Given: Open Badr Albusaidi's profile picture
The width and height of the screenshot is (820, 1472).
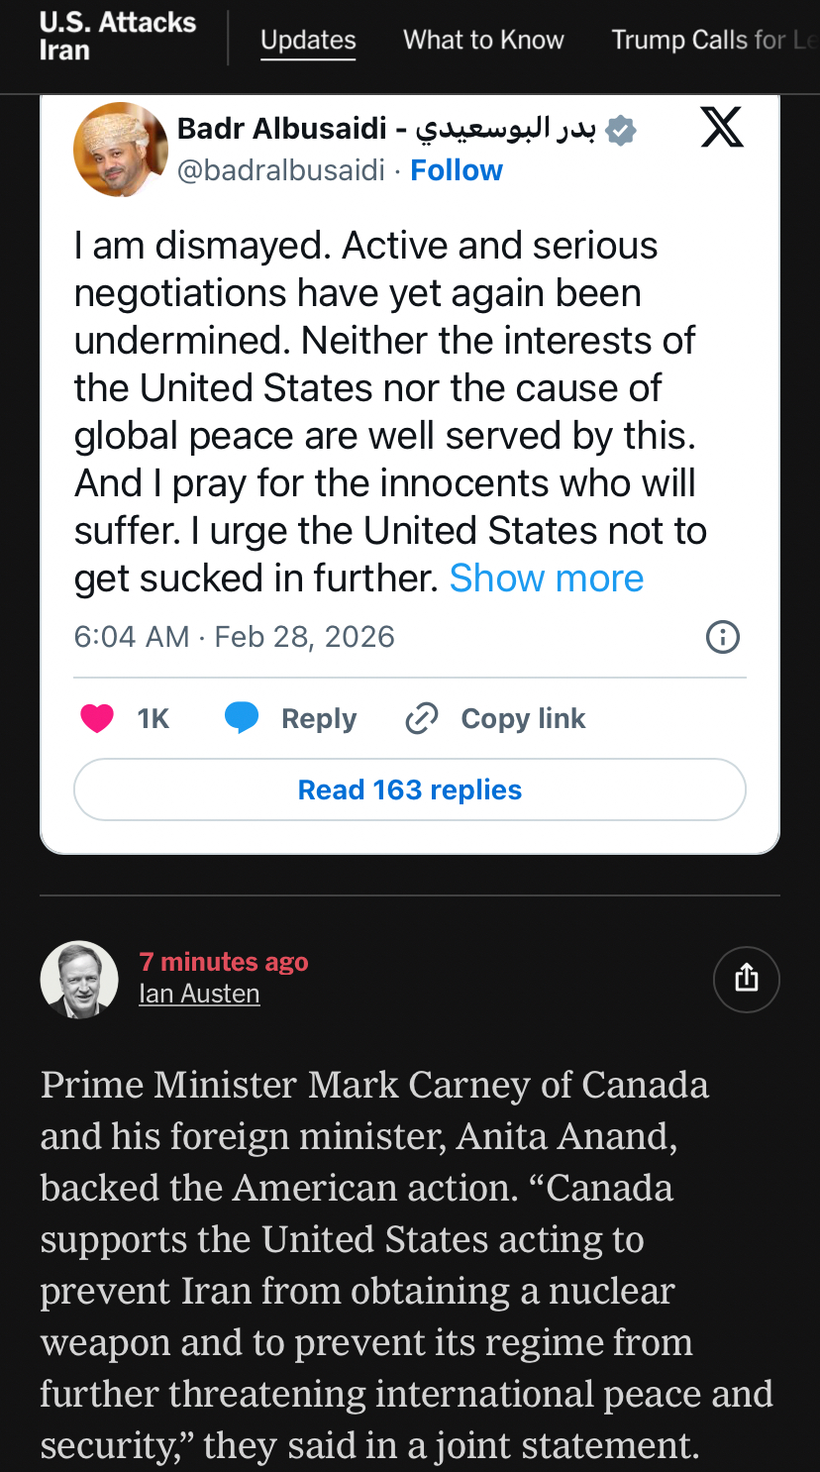Looking at the screenshot, I should coord(121,150).
